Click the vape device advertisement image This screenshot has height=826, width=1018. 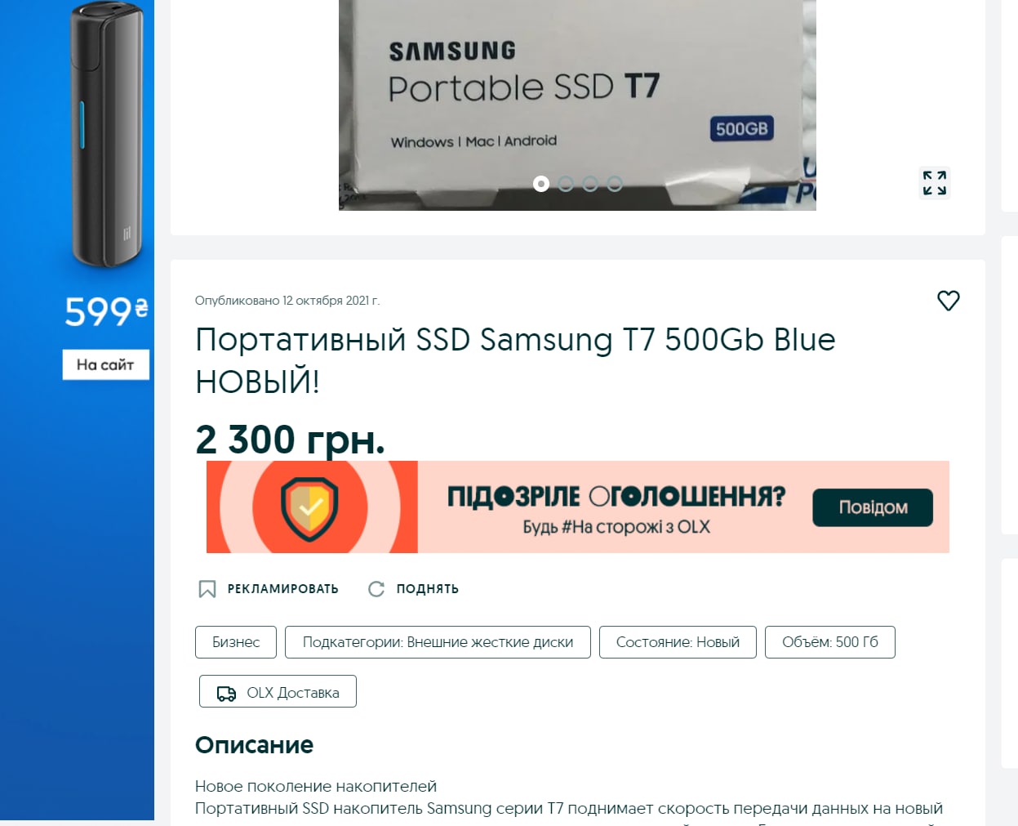click(108, 135)
